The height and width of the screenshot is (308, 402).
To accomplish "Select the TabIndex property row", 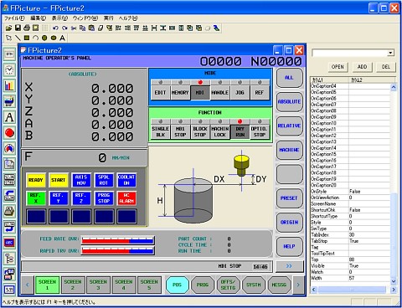I will tap(350, 234).
